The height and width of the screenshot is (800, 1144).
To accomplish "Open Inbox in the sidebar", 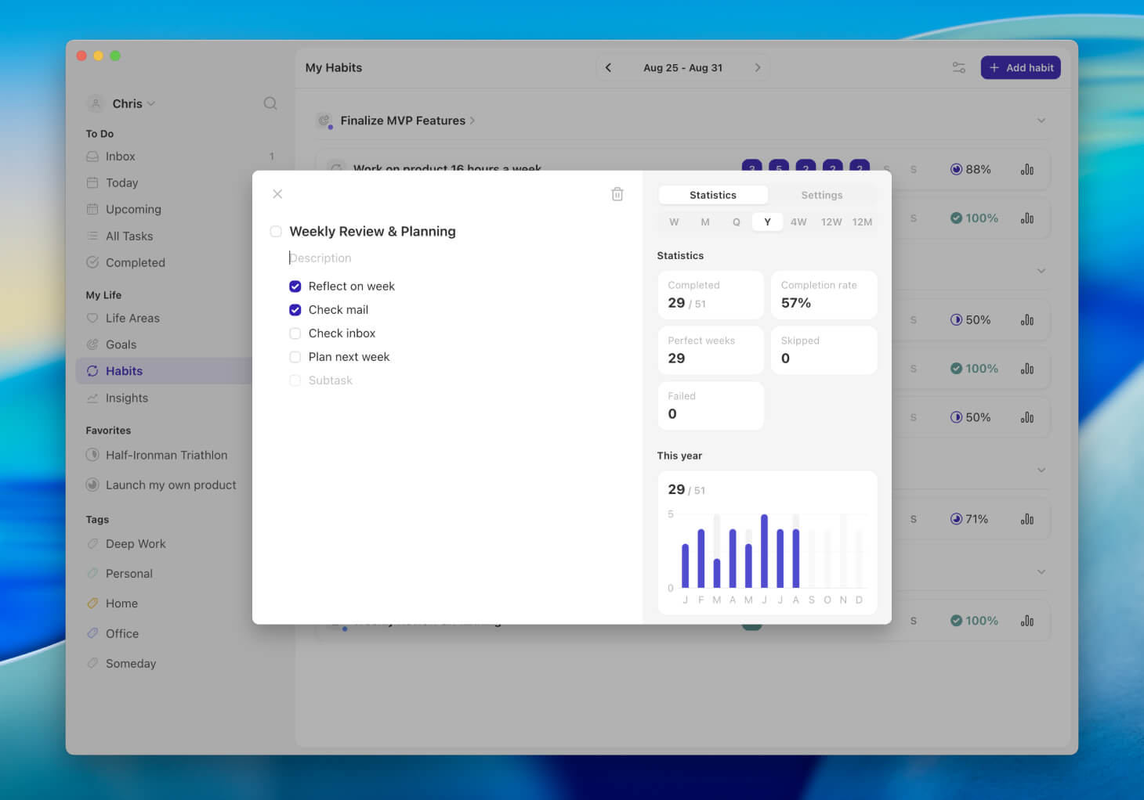I will 179,157.
